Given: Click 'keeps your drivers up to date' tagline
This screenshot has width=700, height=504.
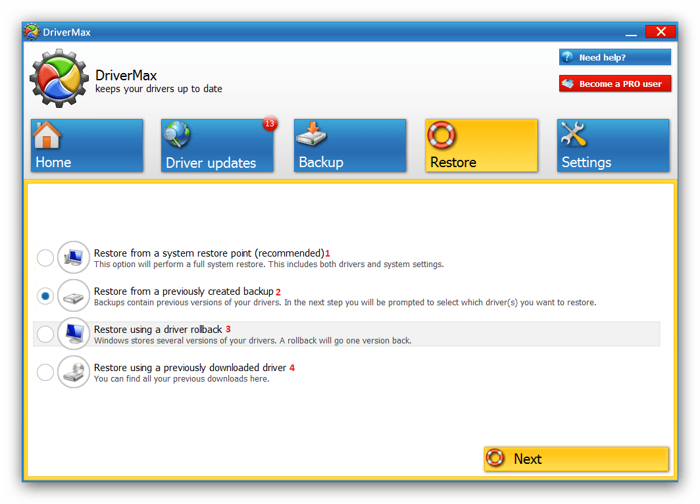Looking at the screenshot, I should [159, 89].
